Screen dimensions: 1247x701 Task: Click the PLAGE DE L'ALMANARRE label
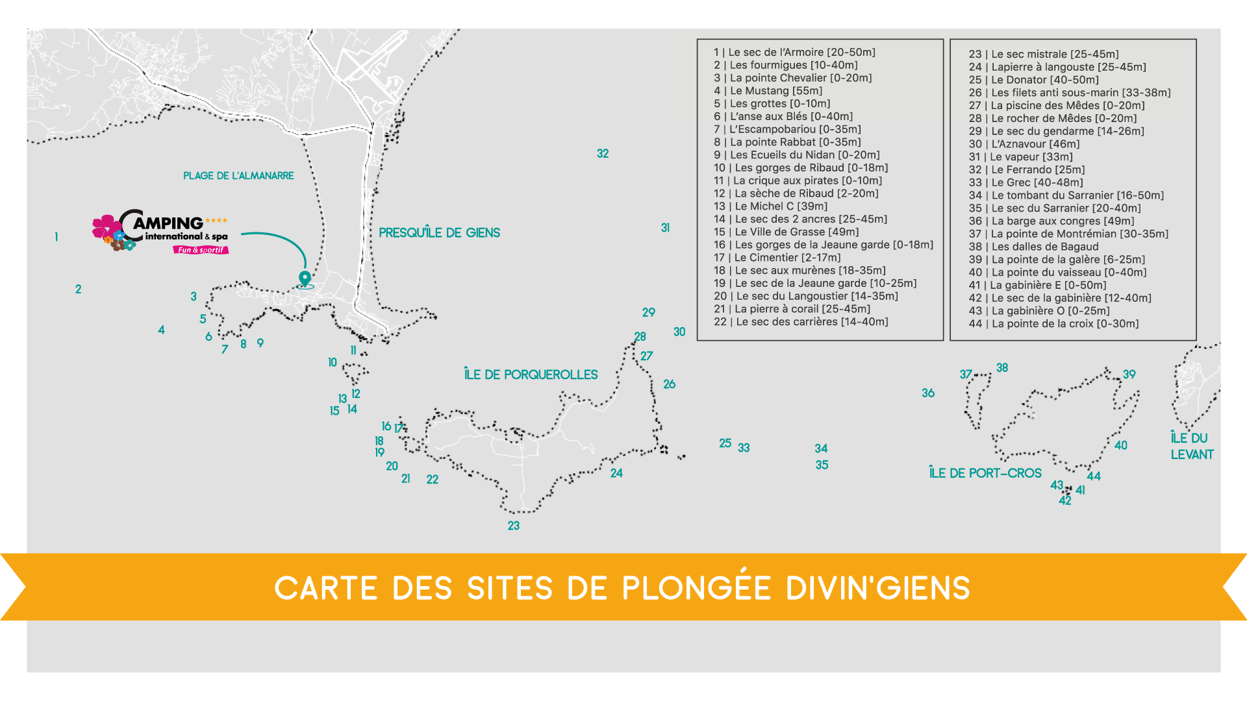point(238,176)
